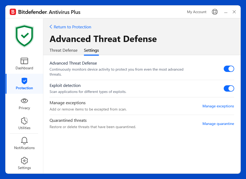Click the green shield status icon
This screenshot has height=179, width=246.
point(24,36)
